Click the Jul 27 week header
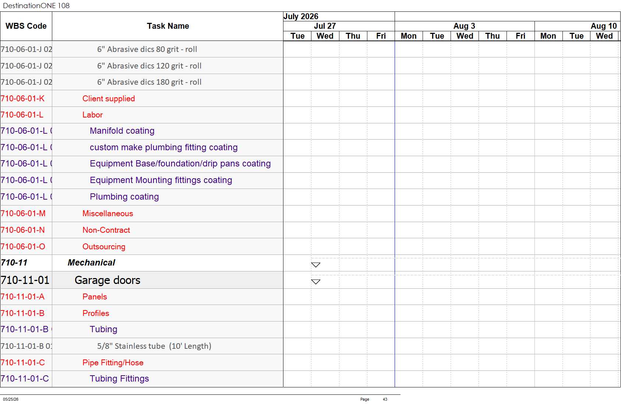This screenshot has width=621, height=404. pyautogui.click(x=325, y=26)
